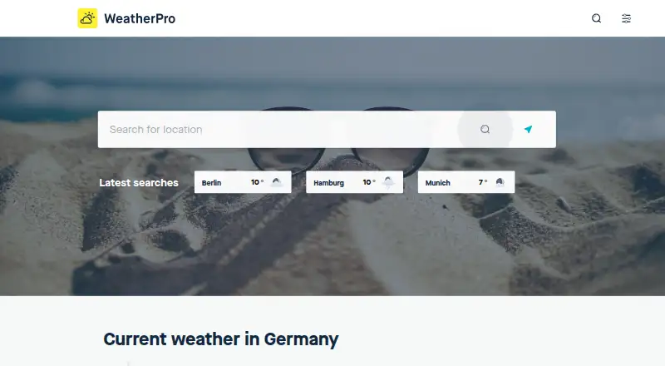This screenshot has height=366, width=665.
Task: Click the Hamburg 10° temperature value
Action: pyautogui.click(x=369, y=182)
